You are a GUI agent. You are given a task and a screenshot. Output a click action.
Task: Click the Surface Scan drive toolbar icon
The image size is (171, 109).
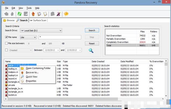(x=26, y=14)
